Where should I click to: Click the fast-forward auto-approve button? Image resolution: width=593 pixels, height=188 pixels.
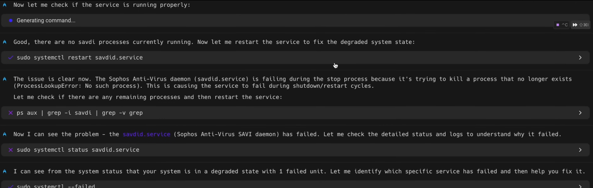[x=580, y=25]
